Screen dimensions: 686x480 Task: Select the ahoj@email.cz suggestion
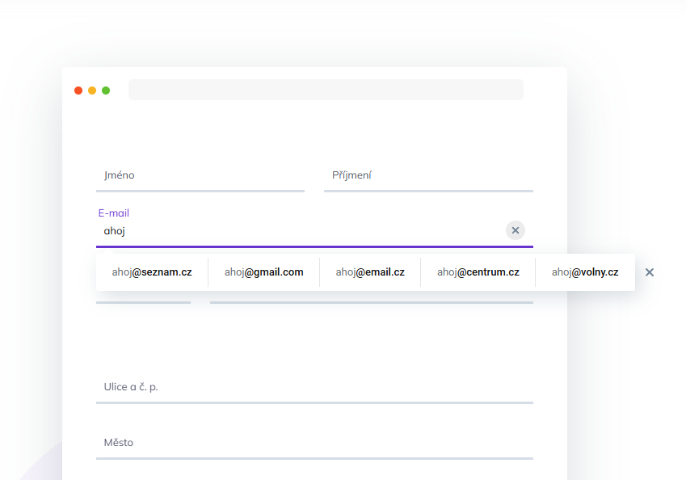pyautogui.click(x=370, y=272)
